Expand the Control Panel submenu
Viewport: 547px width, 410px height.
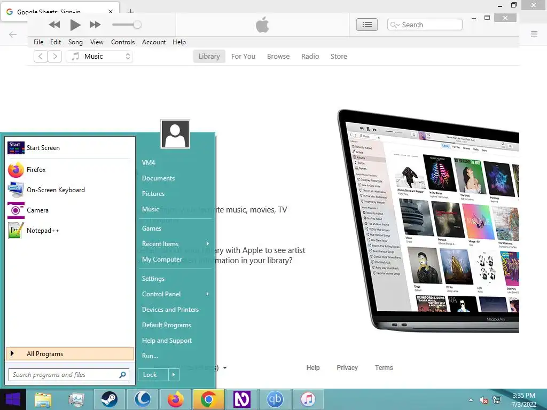175,294
